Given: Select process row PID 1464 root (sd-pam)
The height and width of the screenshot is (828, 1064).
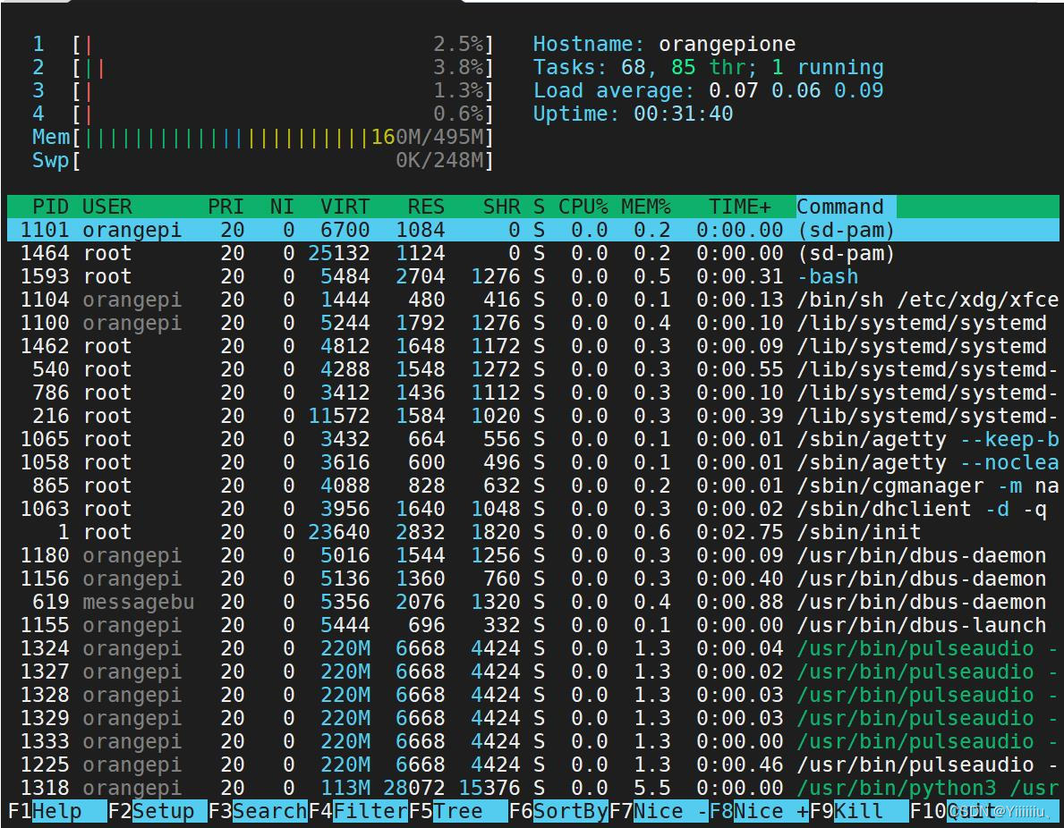Looking at the screenshot, I should (x=532, y=253).
